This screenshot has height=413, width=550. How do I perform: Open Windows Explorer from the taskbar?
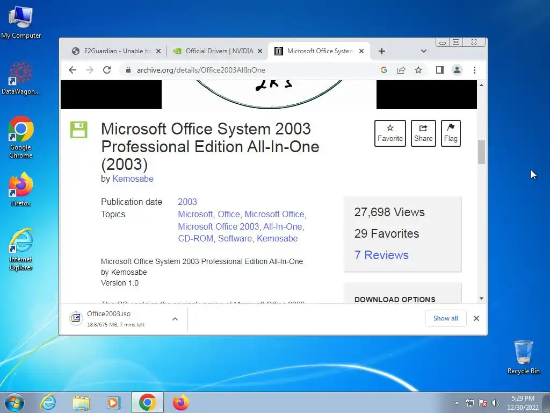coord(81,402)
